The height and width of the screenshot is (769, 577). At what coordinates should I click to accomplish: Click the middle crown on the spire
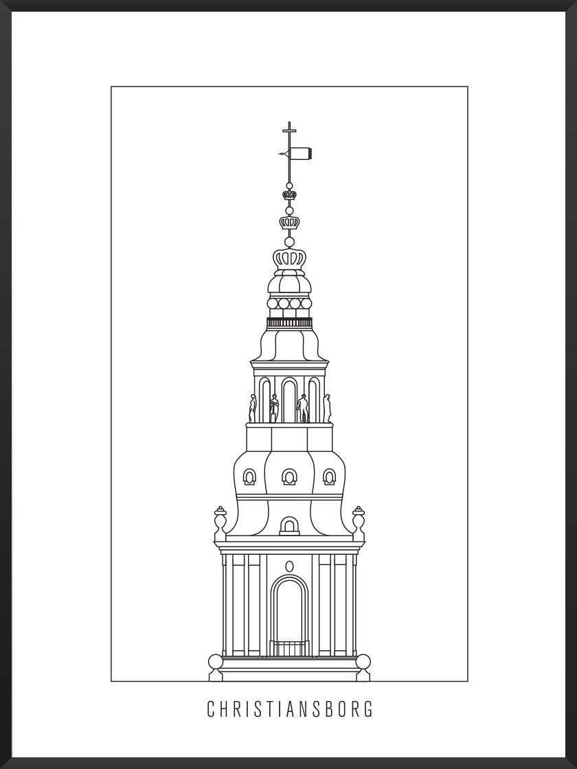point(289,222)
